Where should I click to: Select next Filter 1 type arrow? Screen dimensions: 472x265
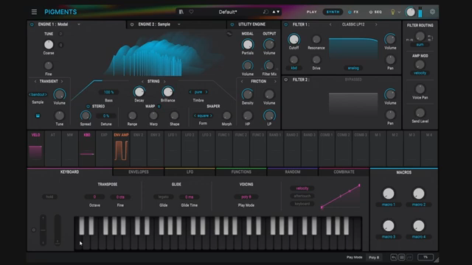[376, 24]
